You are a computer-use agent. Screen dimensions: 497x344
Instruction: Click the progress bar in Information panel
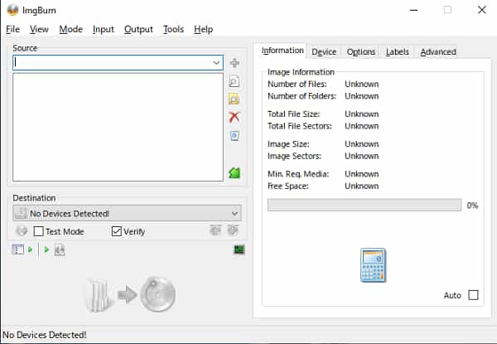[364, 205]
